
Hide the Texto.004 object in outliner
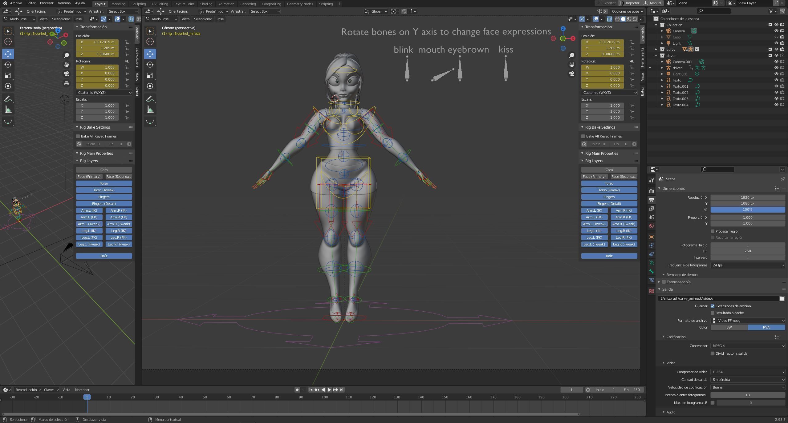click(776, 105)
